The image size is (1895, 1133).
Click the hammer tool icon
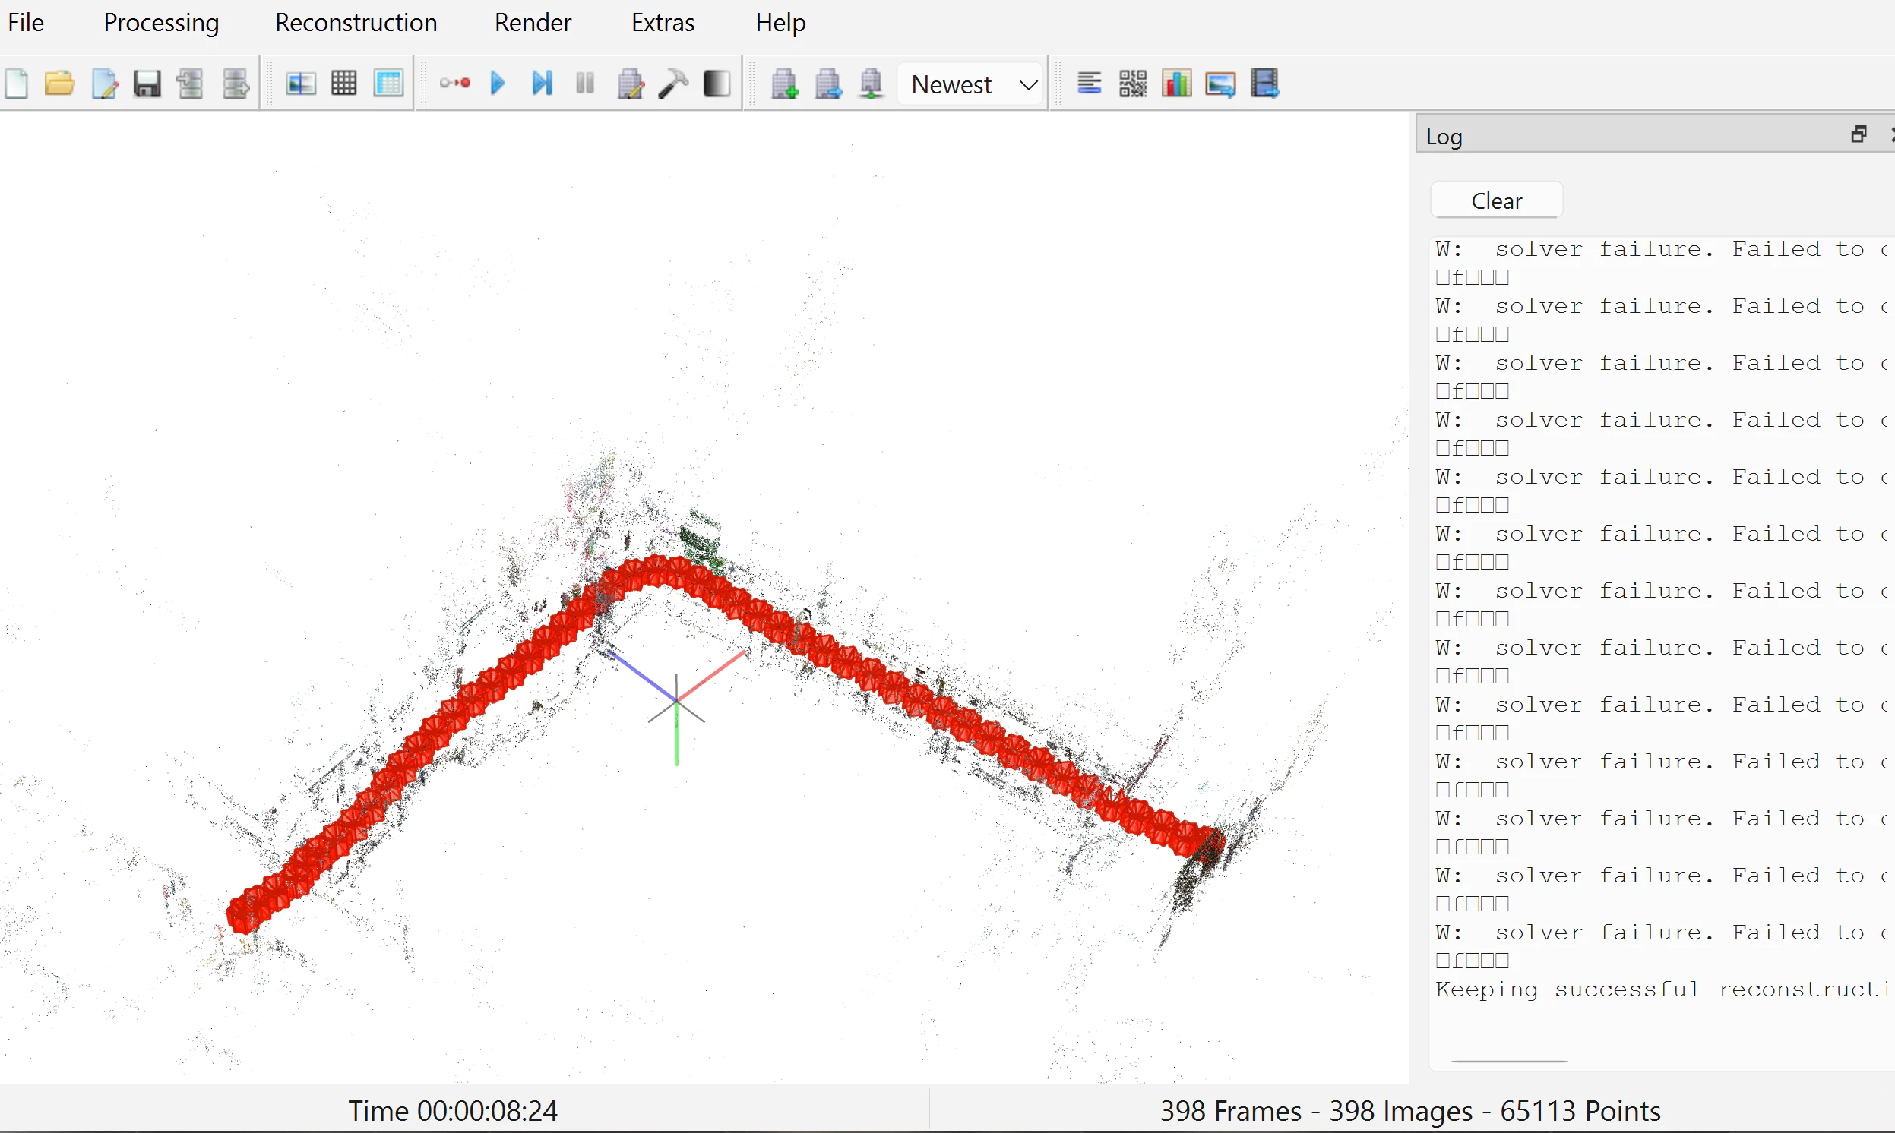point(674,84)
